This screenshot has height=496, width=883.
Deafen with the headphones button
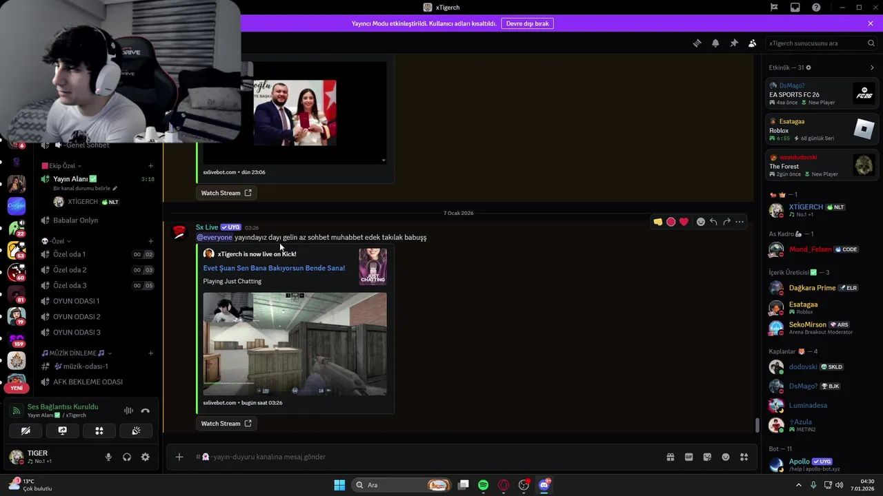click(x=127, y=457)
